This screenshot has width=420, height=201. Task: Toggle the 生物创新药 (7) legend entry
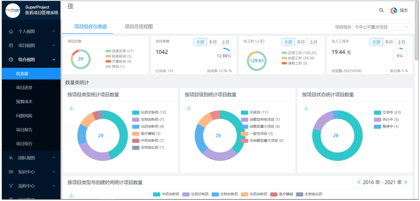pyautogui.click(x=148, y=119)
